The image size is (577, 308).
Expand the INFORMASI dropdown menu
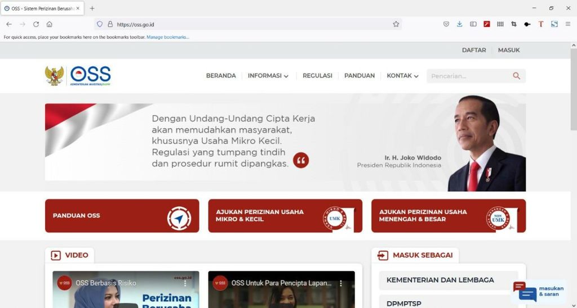[x=268, y=76]
